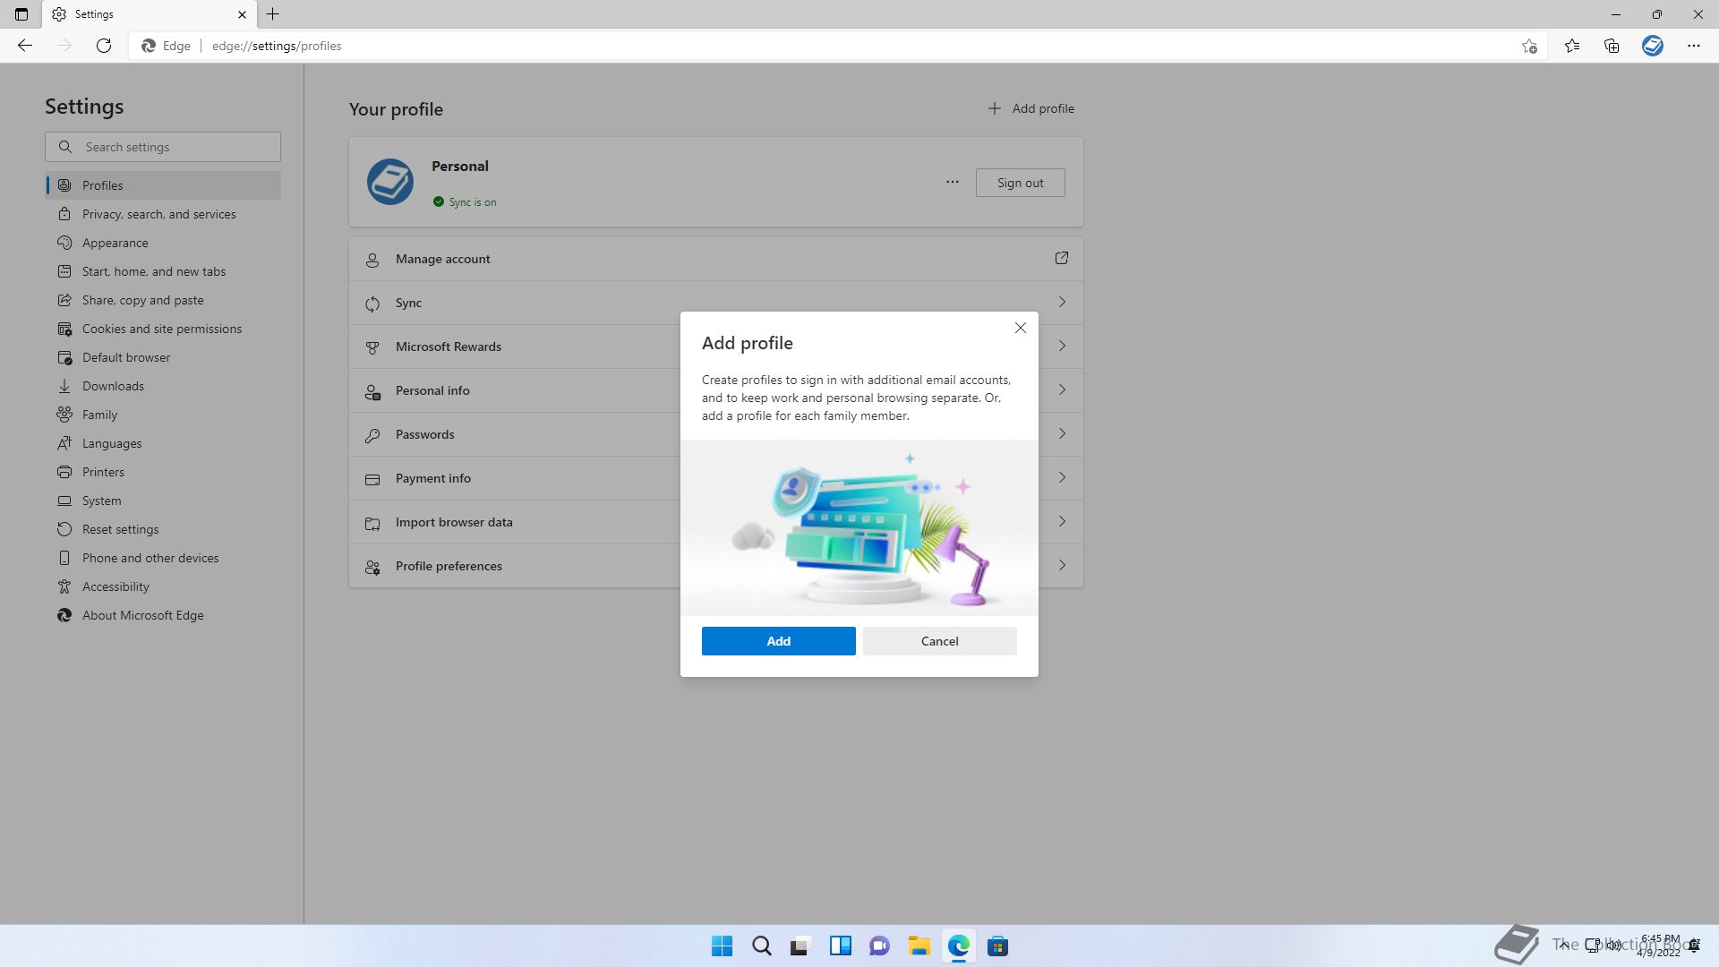Select the Settings tab
Viewport: 1719px width, 967px height.
tap(150, 14)
